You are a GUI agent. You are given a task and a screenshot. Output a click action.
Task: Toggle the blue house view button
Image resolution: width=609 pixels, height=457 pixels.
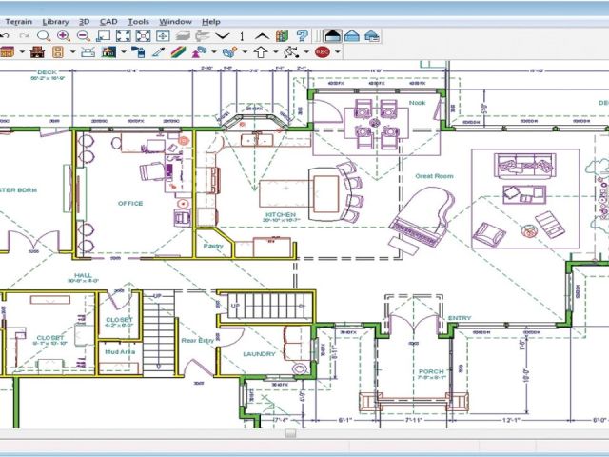[x=352, y=36]
